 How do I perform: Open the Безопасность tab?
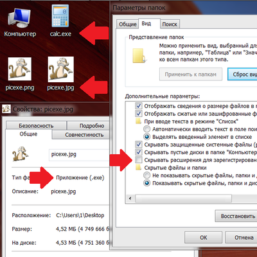(36, 125)
